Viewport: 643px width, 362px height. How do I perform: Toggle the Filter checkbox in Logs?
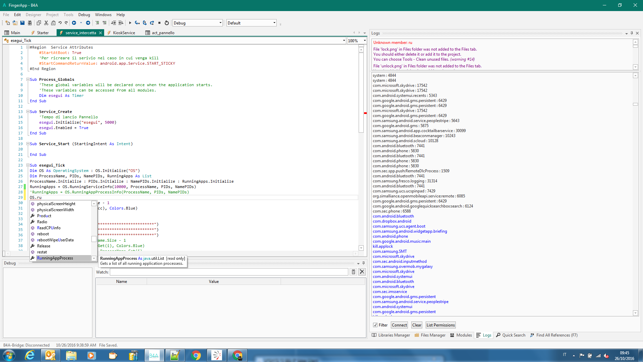(375, 325)
